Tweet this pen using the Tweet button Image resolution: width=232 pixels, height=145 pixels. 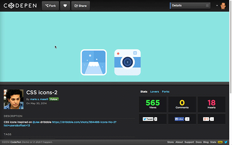click(x=148, y=119)
